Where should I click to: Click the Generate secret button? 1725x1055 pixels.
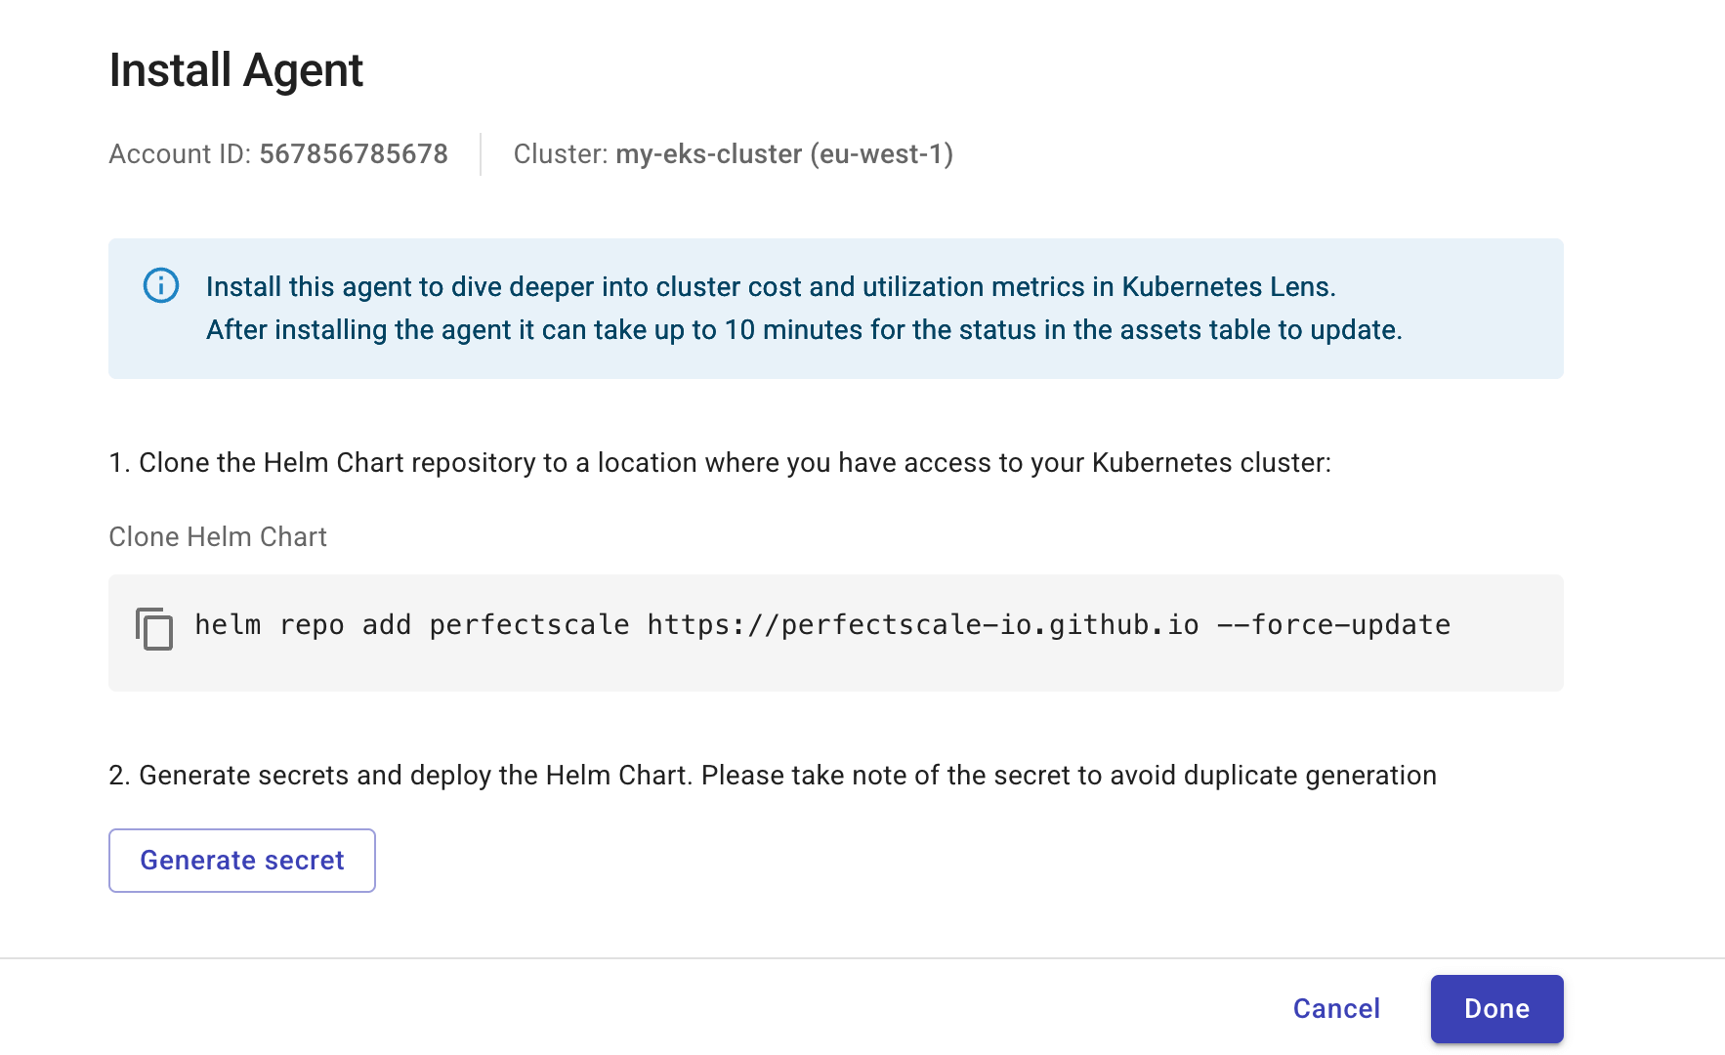pyautogui.click(x=241, y=860)
